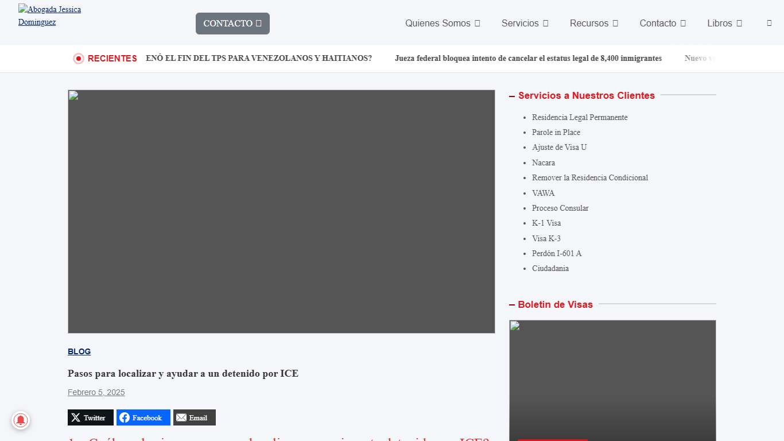Open the Contacto navigation menu
Screen dimensions: 784x441
pyautogui.click(x=662, y=23)
